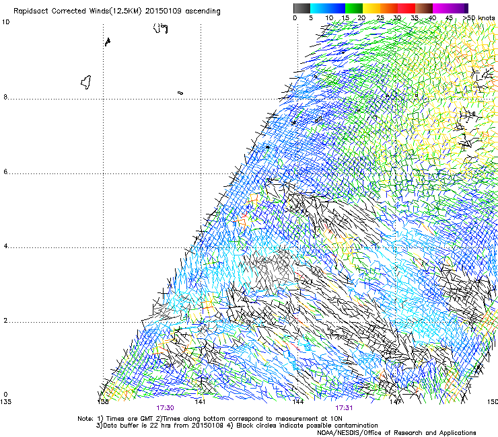Viewport: 498px width, 437px height.
Task: Click the small dark island near 138E 9.5N
Action: click(108, 42)
